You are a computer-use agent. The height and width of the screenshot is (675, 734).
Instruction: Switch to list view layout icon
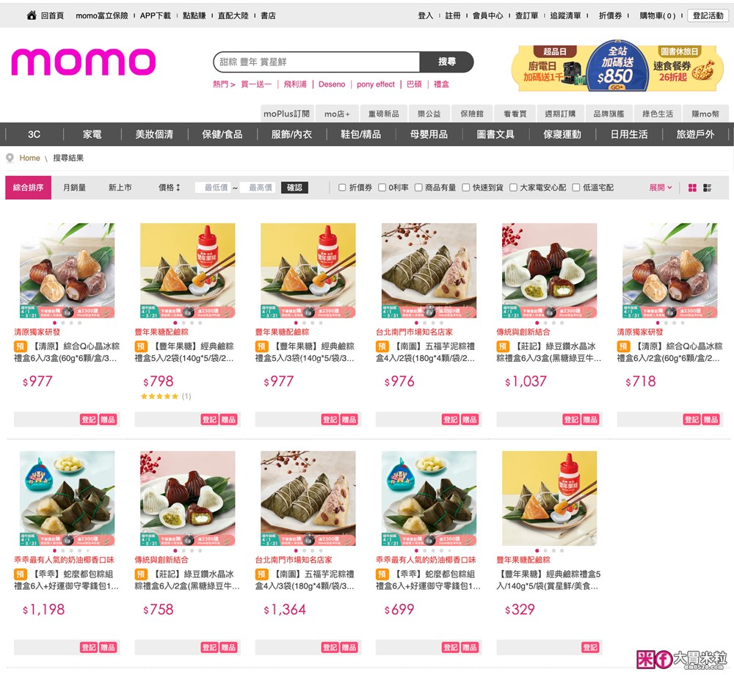tap(707, 188)
